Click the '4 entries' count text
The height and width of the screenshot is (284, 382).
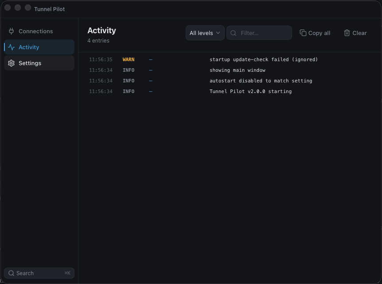point(98,41)
